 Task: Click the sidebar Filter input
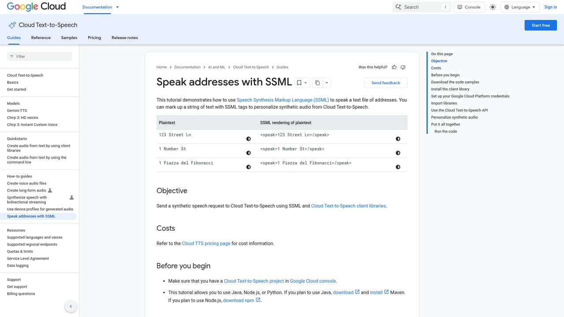[x=39, y=56]
